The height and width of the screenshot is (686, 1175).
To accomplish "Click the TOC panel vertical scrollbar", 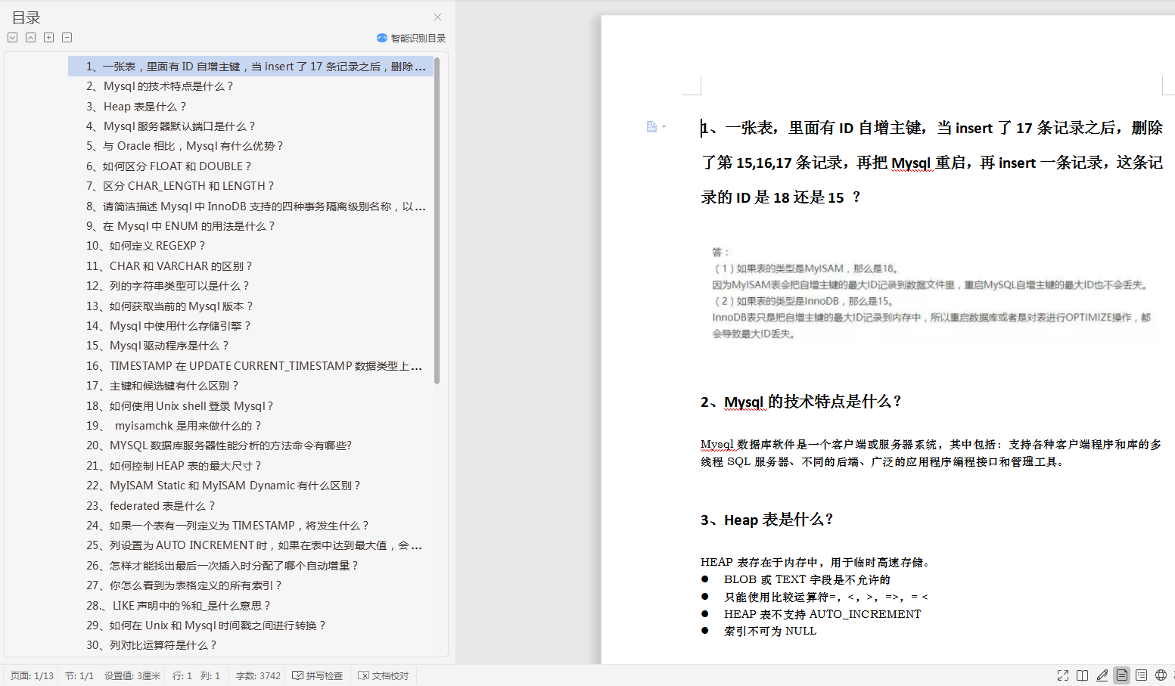I will coord(437,221).
